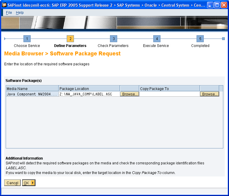This screenshot has height=196, width=229.
Task: Select the Java Component NW2004 media name cell
Action: (32, 94)
